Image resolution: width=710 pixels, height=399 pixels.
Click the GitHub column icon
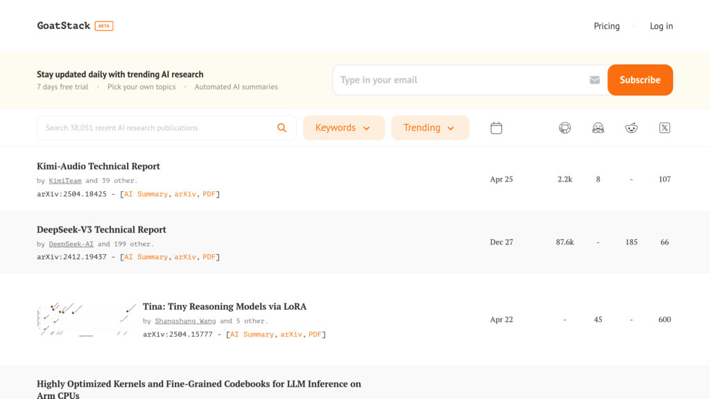tap(565, 128)
